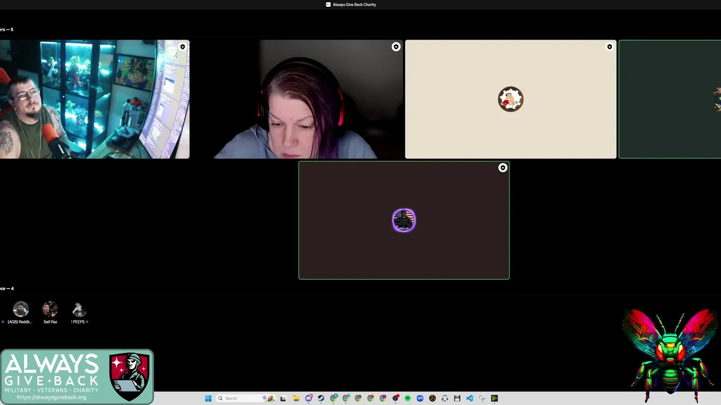This screenshot has width=721, height=405.
Task: Open the Self Rez audience member avatar
Action: (50, 309)
